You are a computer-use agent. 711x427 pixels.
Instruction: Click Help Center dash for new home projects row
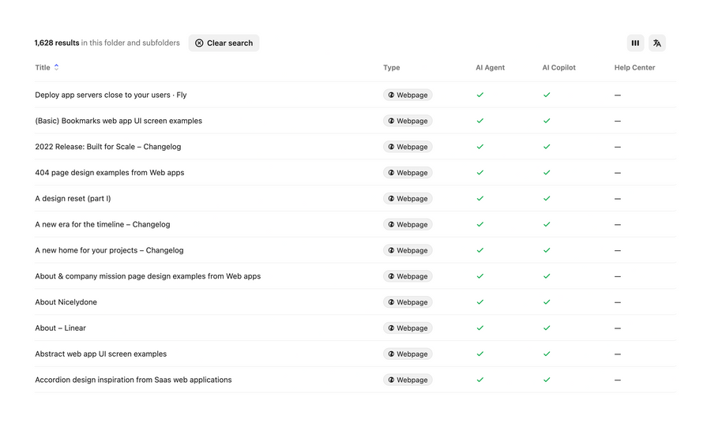(618, 250)
